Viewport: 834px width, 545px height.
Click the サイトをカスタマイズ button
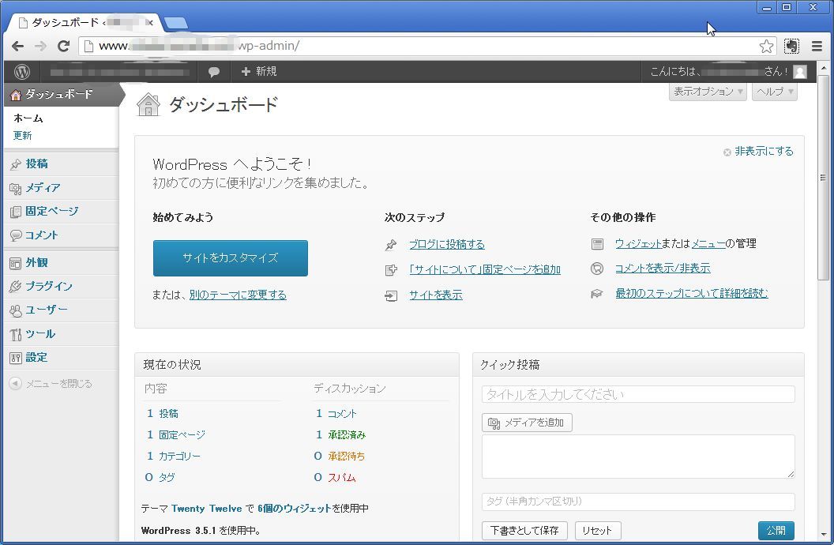(x=231, y=258)
